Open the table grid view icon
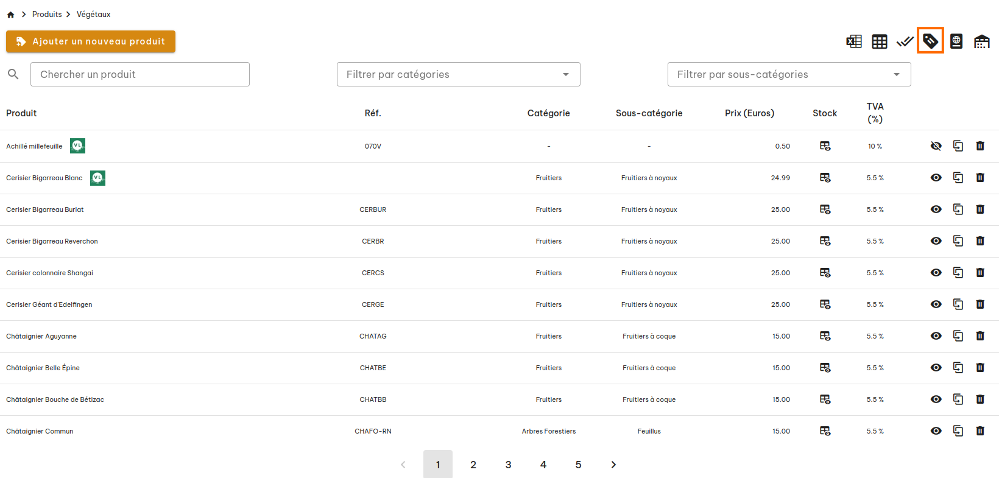 (880, 41)
